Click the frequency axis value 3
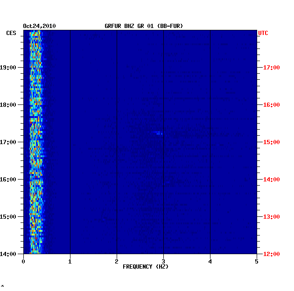The width and height of the screenshot is (294, 291). click(x=163, y=262)
